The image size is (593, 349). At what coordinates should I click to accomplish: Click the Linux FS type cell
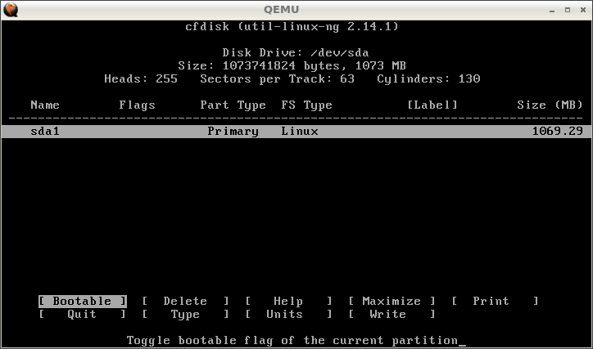[300, 132]
